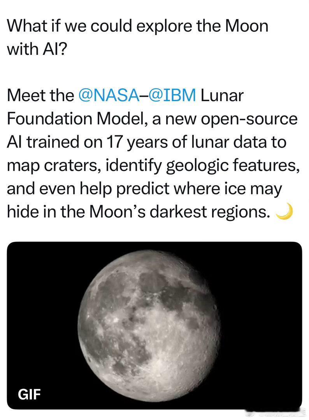Click the text "with AI?"
Image resolution: width=309 pixels, height=420 pixels.
coord(36,49)
